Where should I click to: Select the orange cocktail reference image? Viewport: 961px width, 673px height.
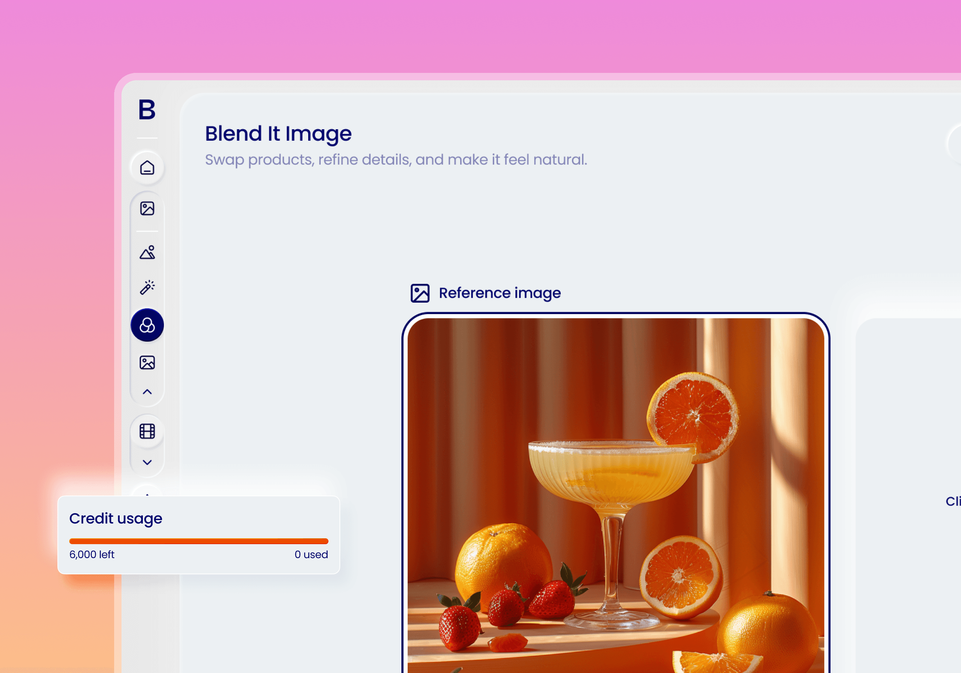tap(615, 494)
